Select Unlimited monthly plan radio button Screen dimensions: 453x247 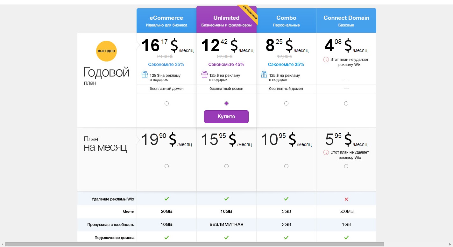click(x=226, y=166)
